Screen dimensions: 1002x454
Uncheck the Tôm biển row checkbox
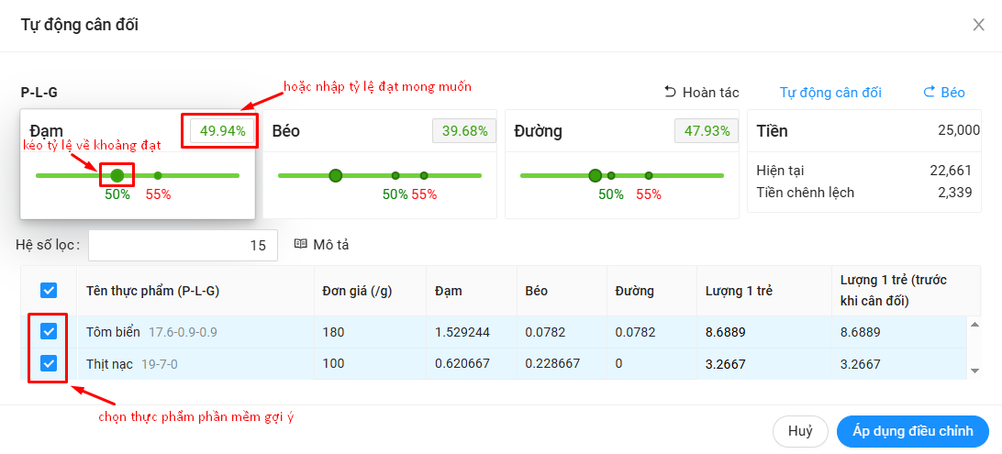tap(49, 332)
